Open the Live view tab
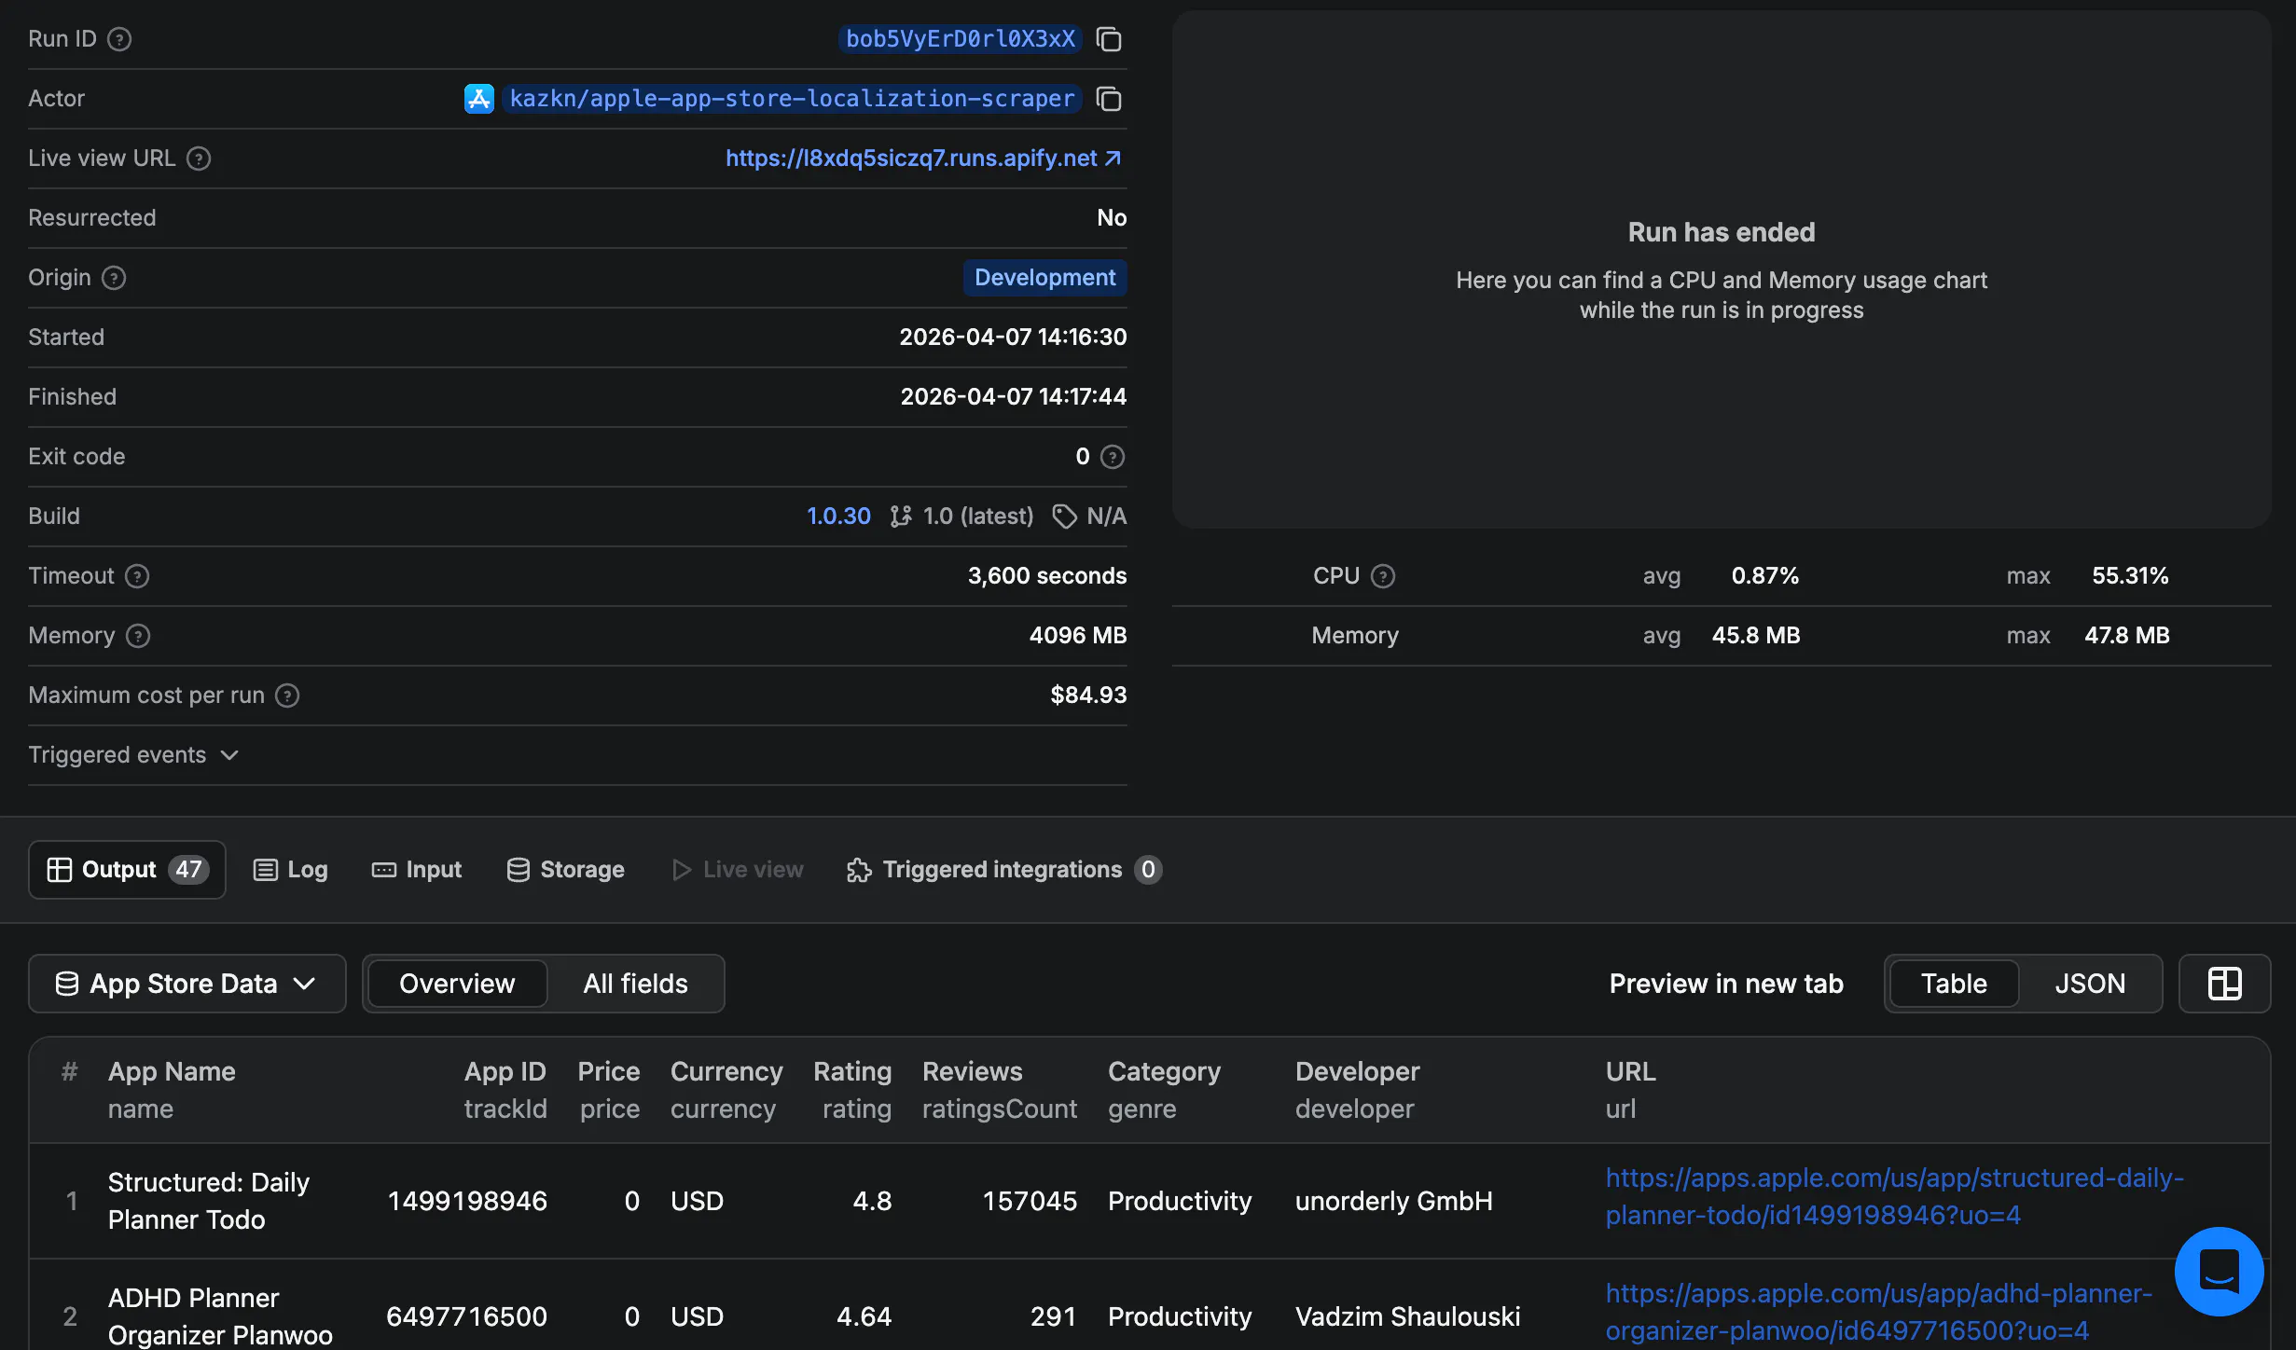This screenshot has height=1350, width=2296. [738, 870]
